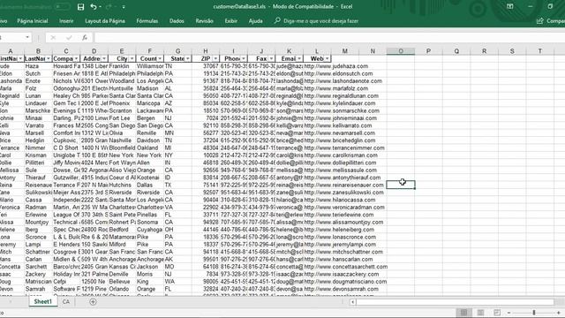Select column O header

point(401,51)
